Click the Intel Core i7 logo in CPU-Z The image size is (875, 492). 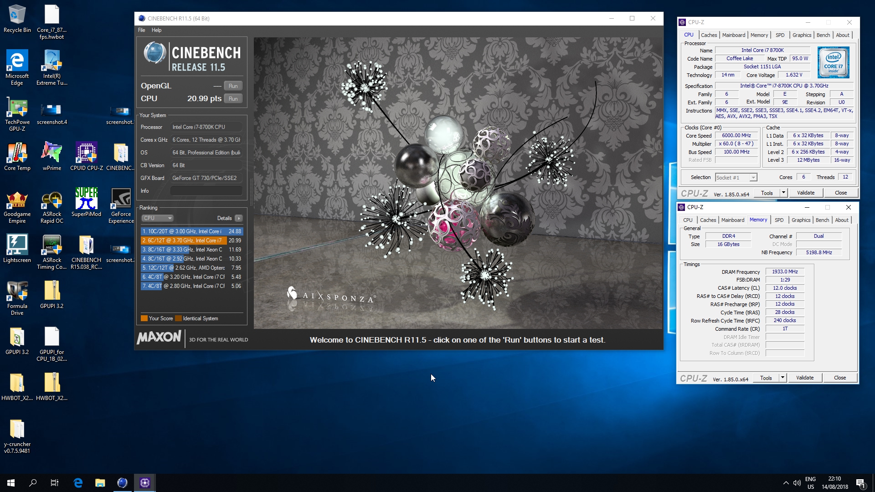point(833,62)
